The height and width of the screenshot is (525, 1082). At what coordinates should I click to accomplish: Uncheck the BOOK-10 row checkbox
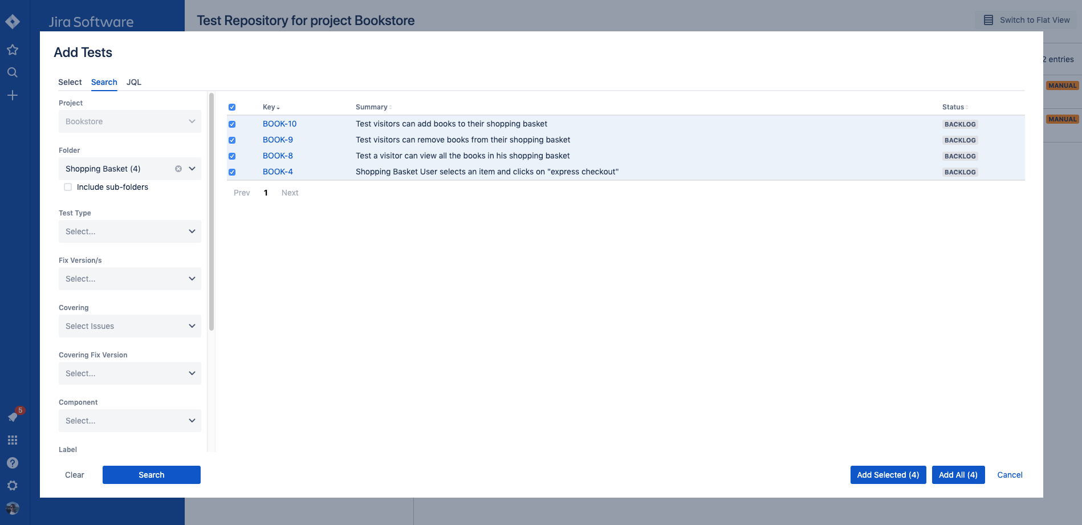[232, 124]
